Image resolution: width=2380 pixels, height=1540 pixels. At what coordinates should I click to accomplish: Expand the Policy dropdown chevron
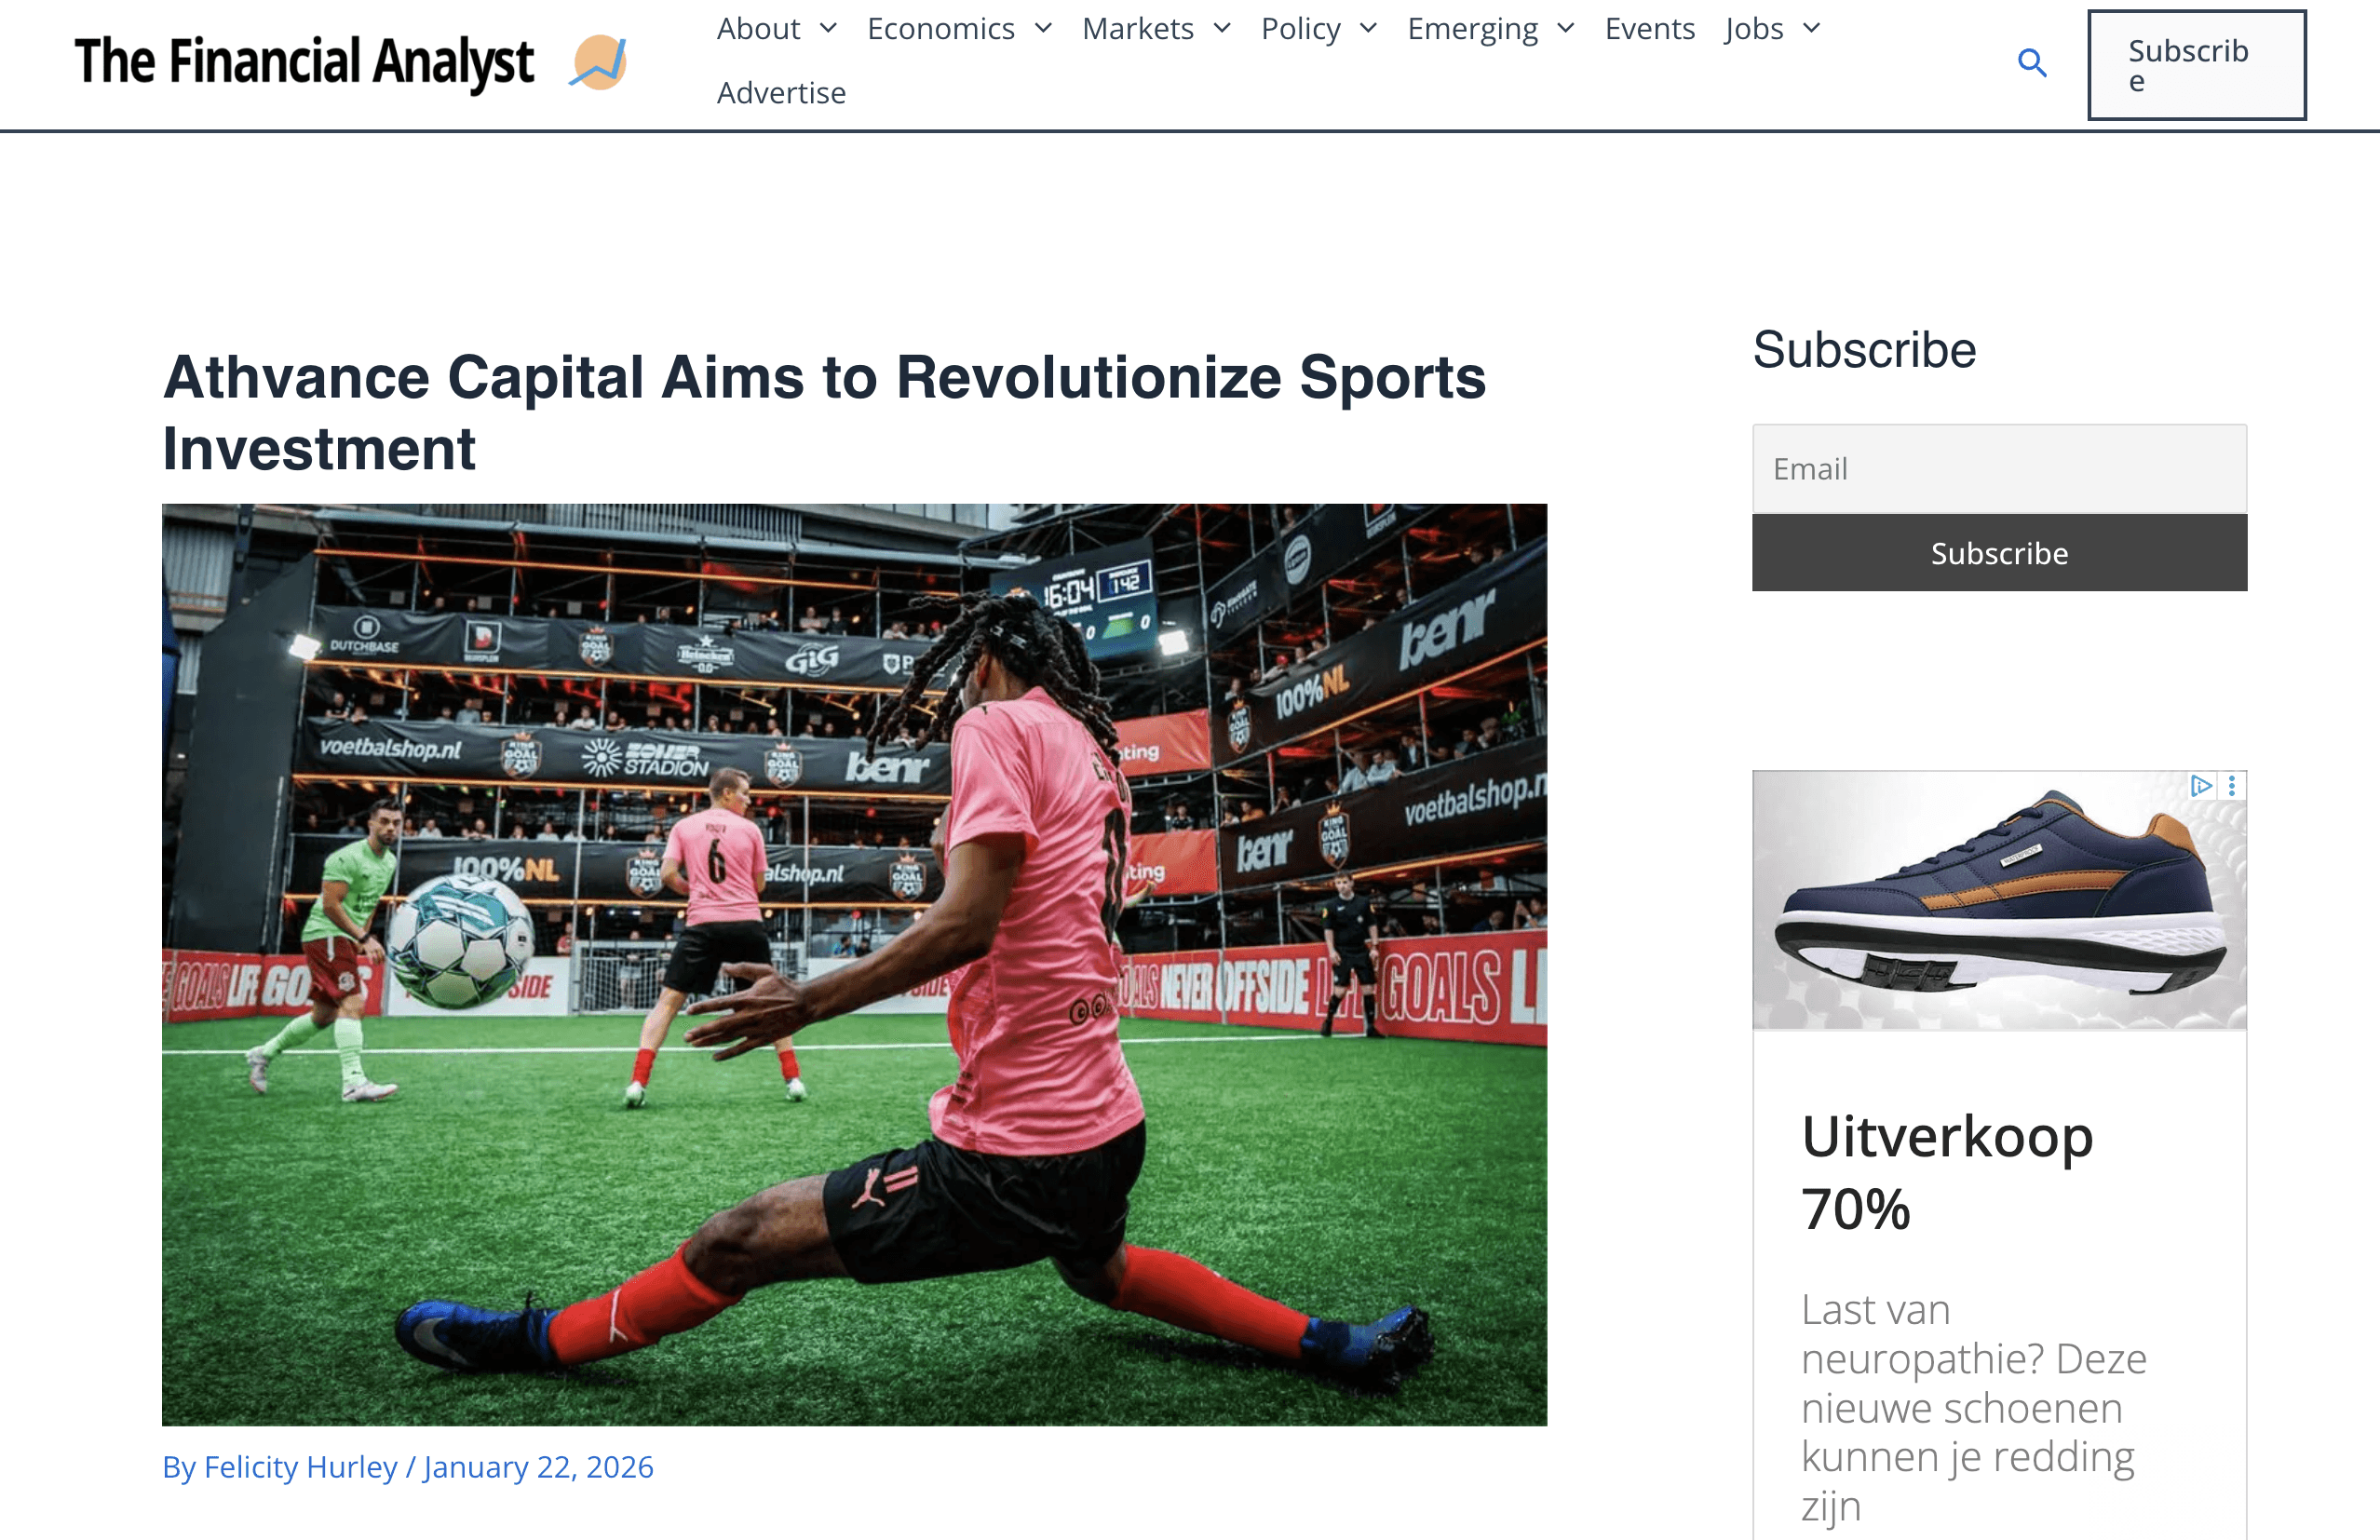coord(1369,29)
